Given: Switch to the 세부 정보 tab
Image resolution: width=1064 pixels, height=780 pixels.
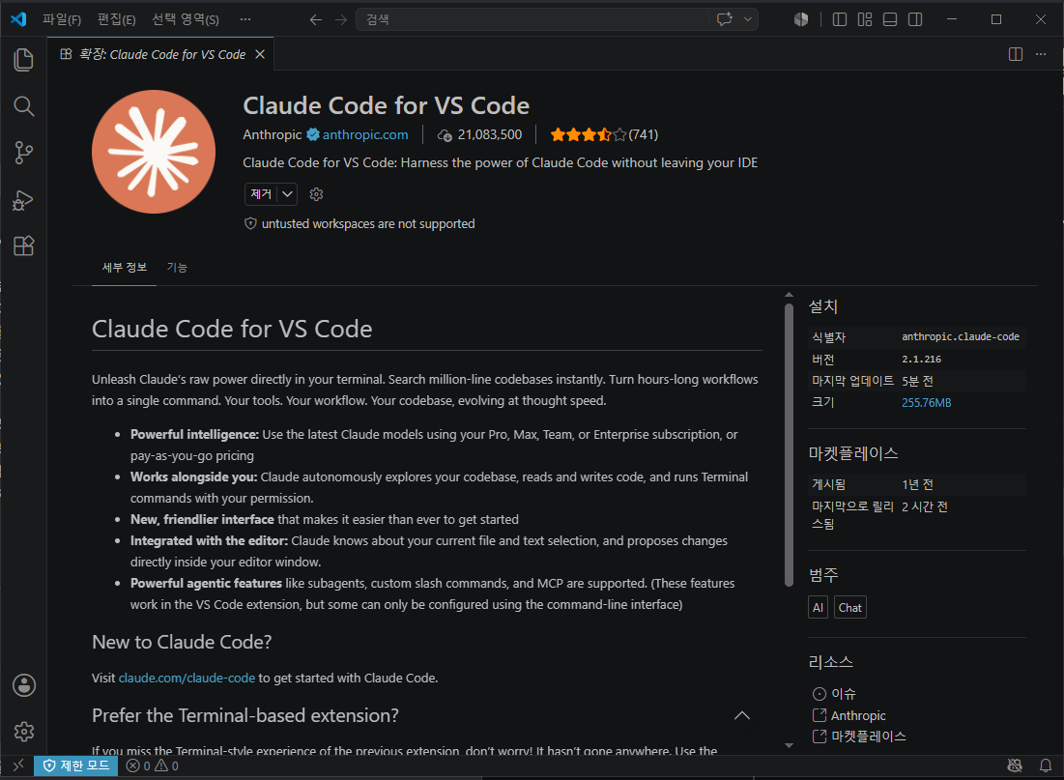Looking at the screenshot, I should (x=124, y=268).
